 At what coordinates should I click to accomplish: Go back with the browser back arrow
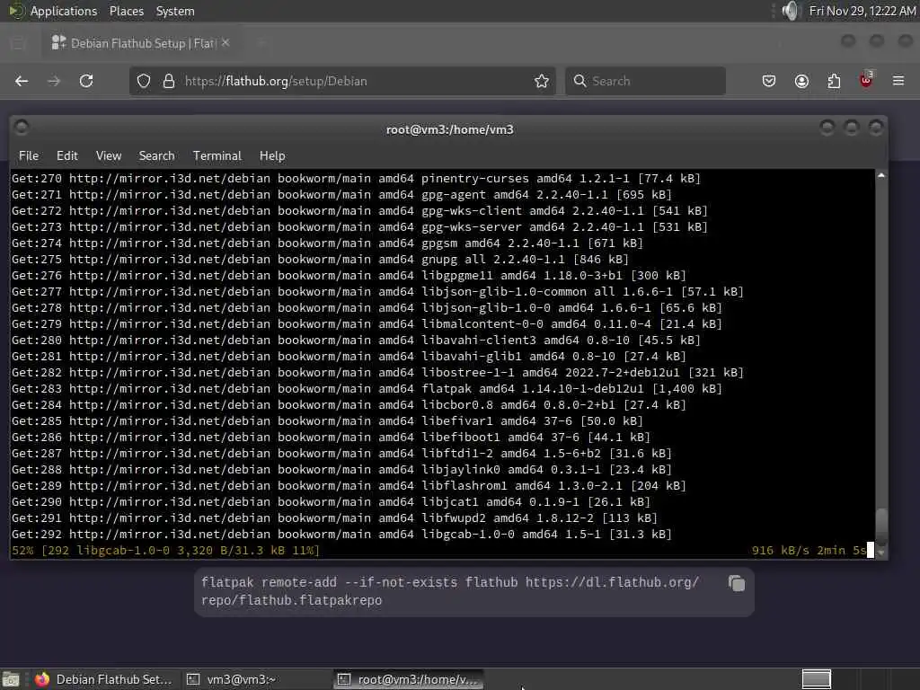tap(22, 81)
